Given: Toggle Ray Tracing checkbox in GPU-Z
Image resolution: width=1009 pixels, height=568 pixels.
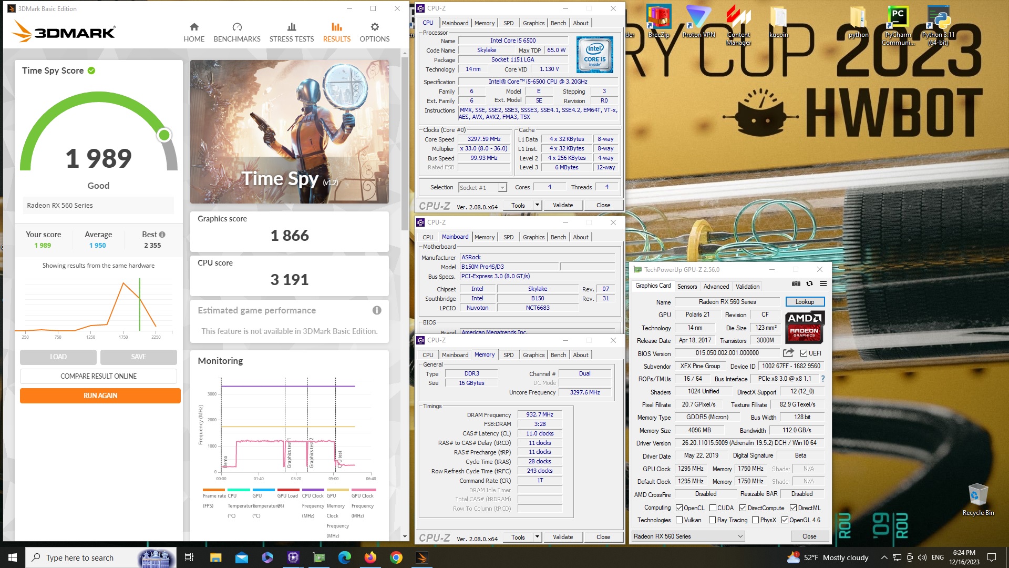Looking at the screenshot, I should tap(712, 520).
